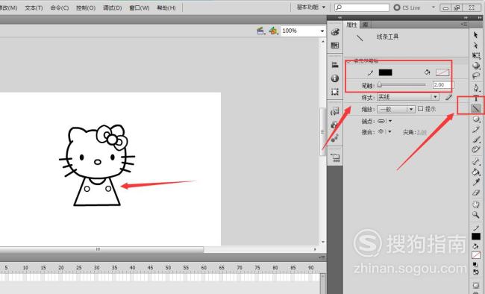
Task: Select the Line tool in toolbar
Action: coord(476,109)
